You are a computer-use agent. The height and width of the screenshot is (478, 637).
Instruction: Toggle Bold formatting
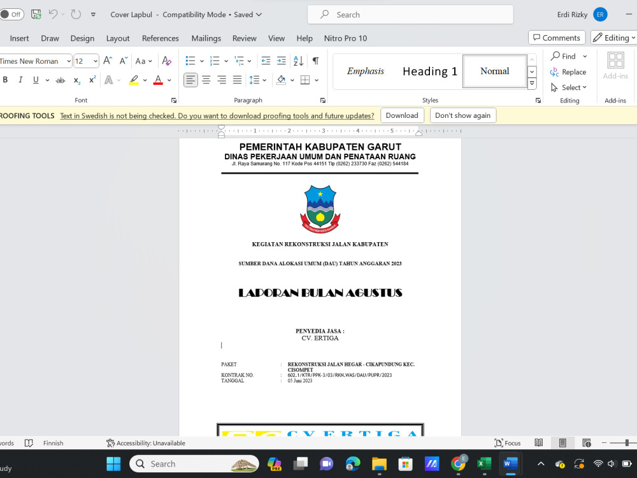click(x=5, y=80)
